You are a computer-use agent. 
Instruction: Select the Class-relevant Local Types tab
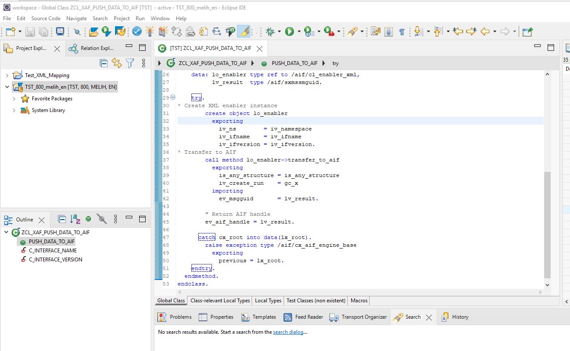[220, 301]
